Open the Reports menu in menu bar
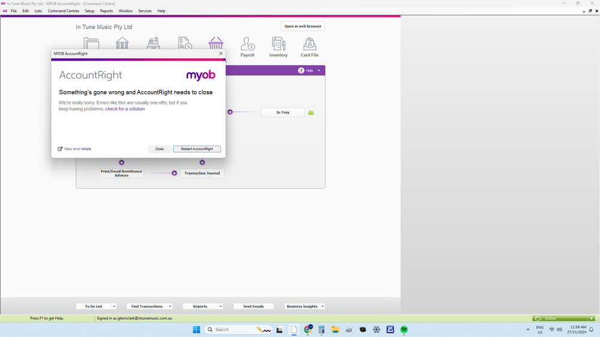The image size is (600, 337). (x=106, y=11)
